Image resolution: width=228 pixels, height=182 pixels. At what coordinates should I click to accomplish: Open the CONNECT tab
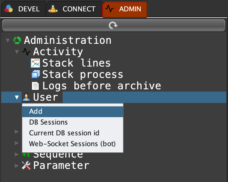[x=74, y=9]
